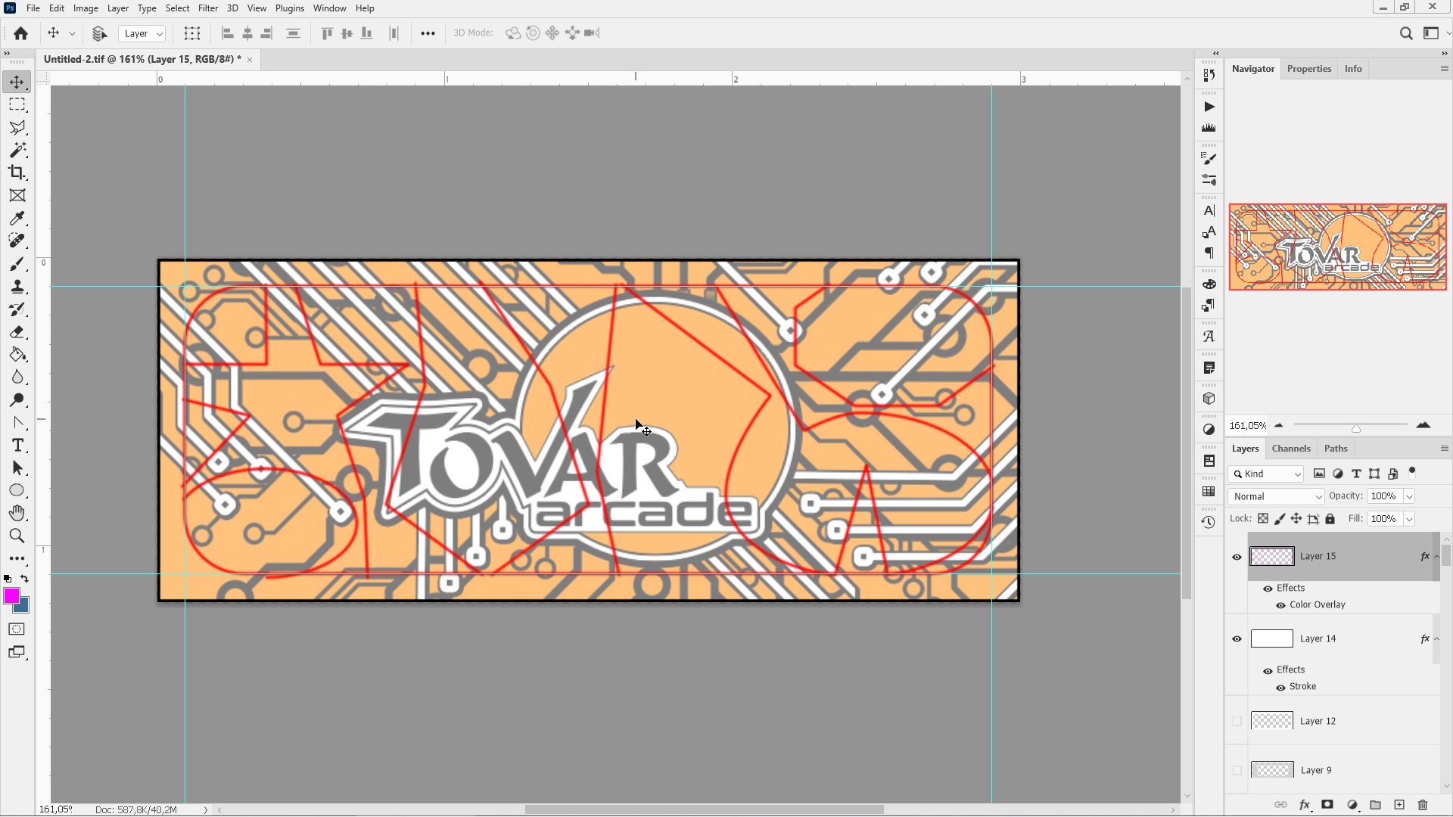Click the magenta foreground color swatch

pos(12,597)
